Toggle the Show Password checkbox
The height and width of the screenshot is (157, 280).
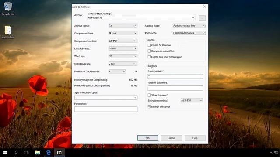click(x=149, y=95)
